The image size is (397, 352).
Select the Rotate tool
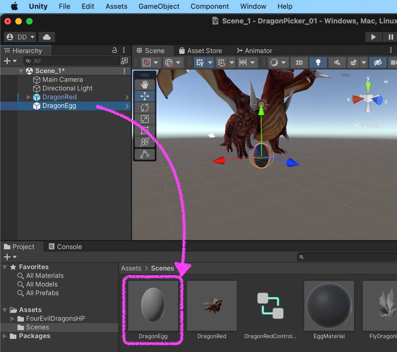point(145,108)
